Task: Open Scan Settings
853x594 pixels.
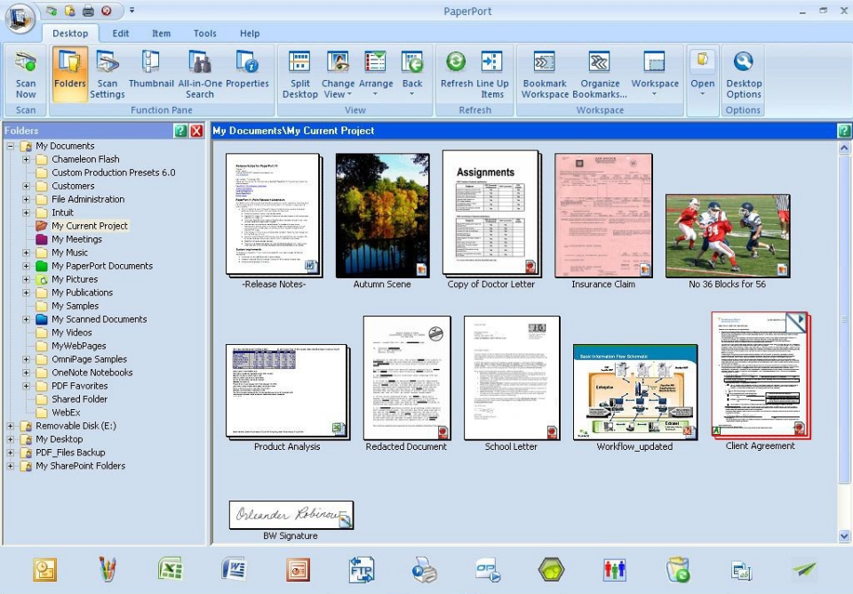Action: click(107, 71)
